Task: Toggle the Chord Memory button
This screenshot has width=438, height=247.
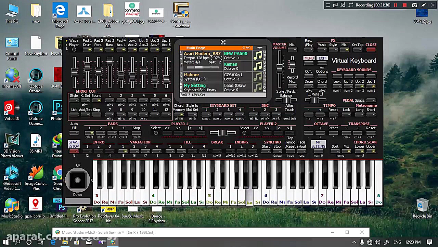Action: pyautogui.click(x=179, y=114)
